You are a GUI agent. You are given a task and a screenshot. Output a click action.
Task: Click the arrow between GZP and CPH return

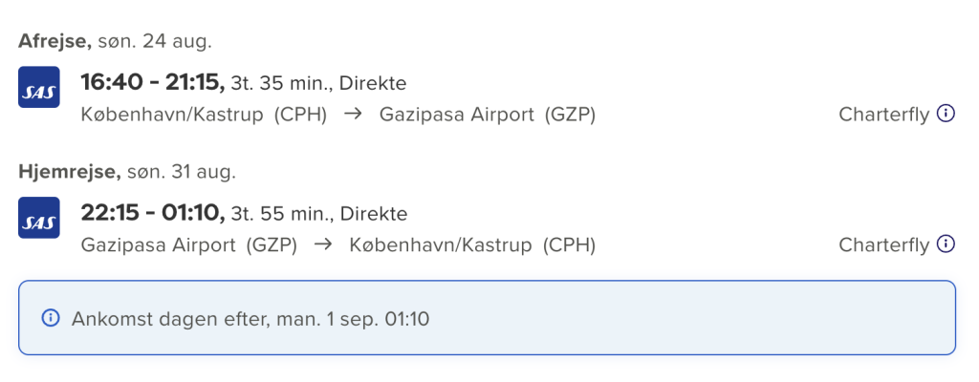tap(323, 244)
